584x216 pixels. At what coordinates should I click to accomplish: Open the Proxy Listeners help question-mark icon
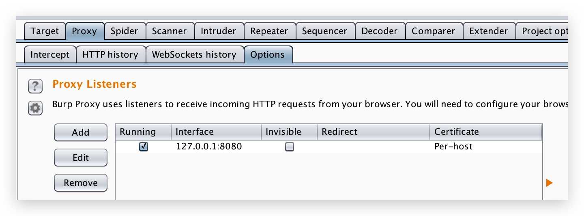coord(35,86)
